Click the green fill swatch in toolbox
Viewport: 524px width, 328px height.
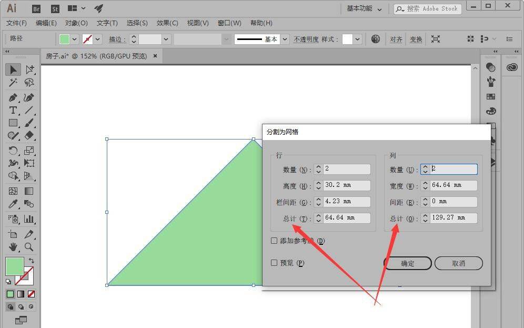pyautogui.click(x=14, y=266)
